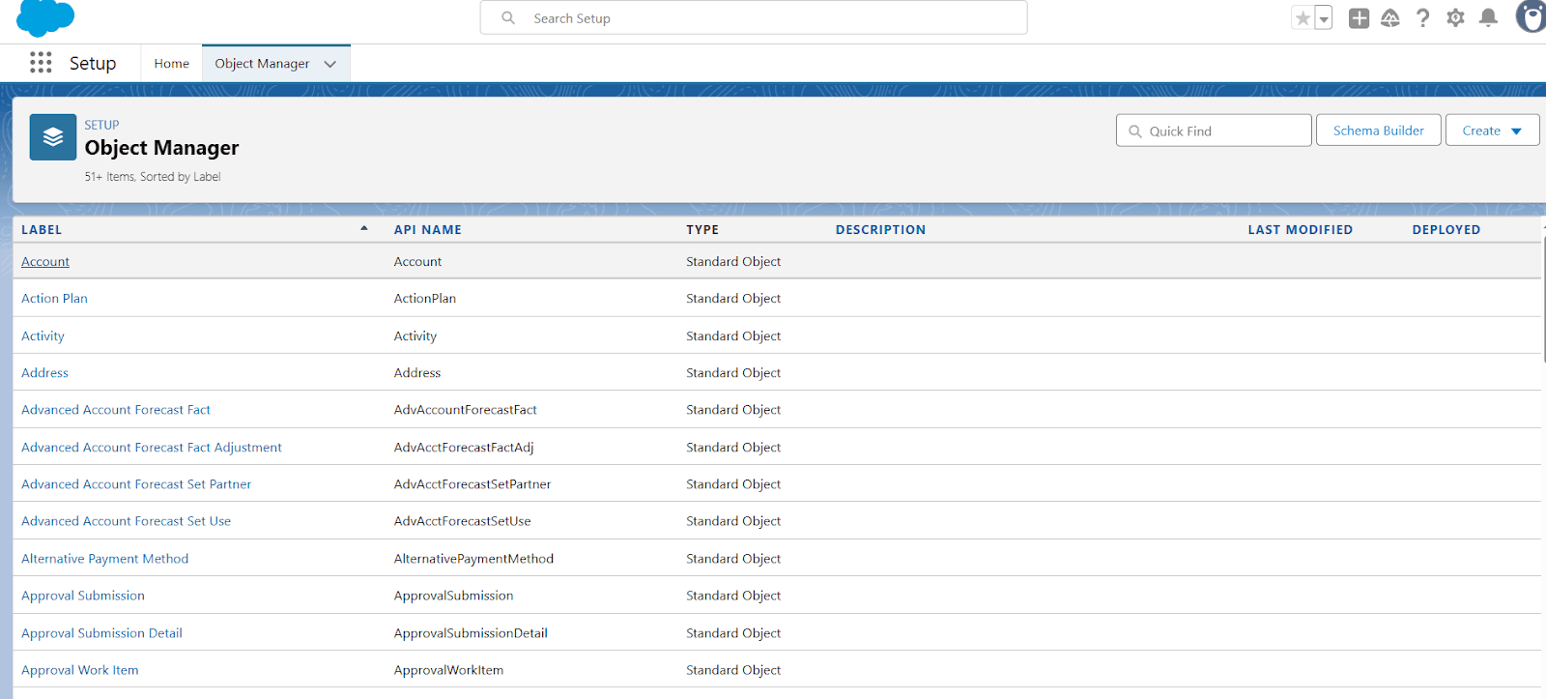Click the Quick Find field
The width and height of the screenshot is (1546, 699).
coord(1214,131)
